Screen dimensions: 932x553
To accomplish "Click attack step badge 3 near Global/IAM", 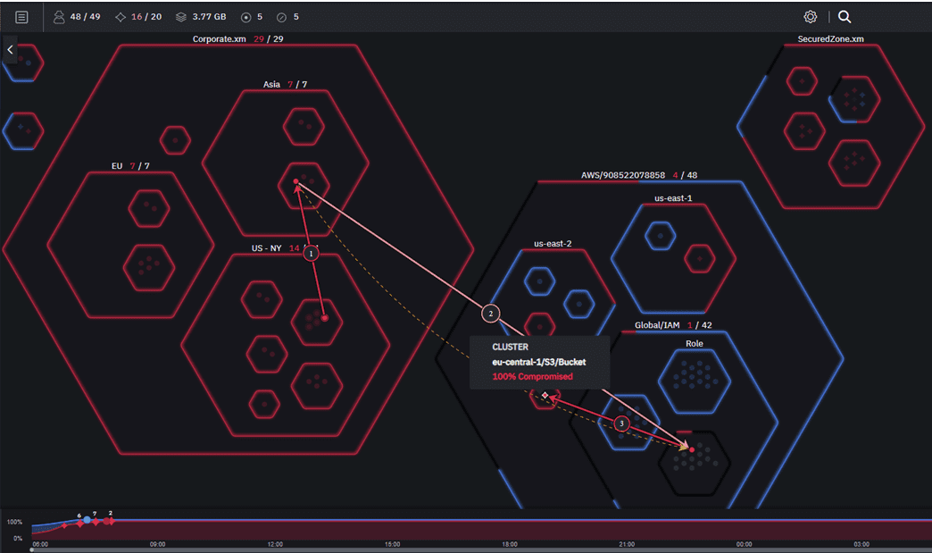I will (x=621, y=424).
